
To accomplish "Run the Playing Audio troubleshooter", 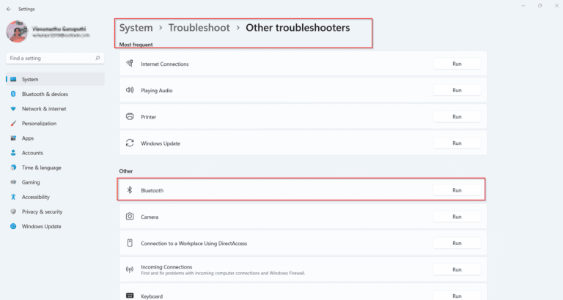I will pyautogui.click(x=456, y=90).
